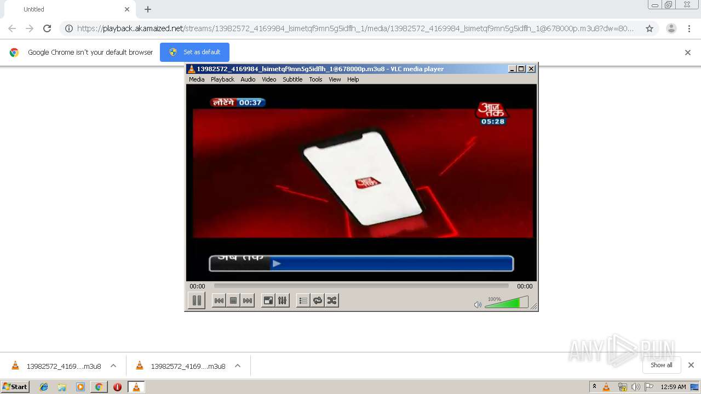This screenshot has width=701, height=394.
Task: Open the Audio menu in VLC
Action: click(x=248, y=79)
